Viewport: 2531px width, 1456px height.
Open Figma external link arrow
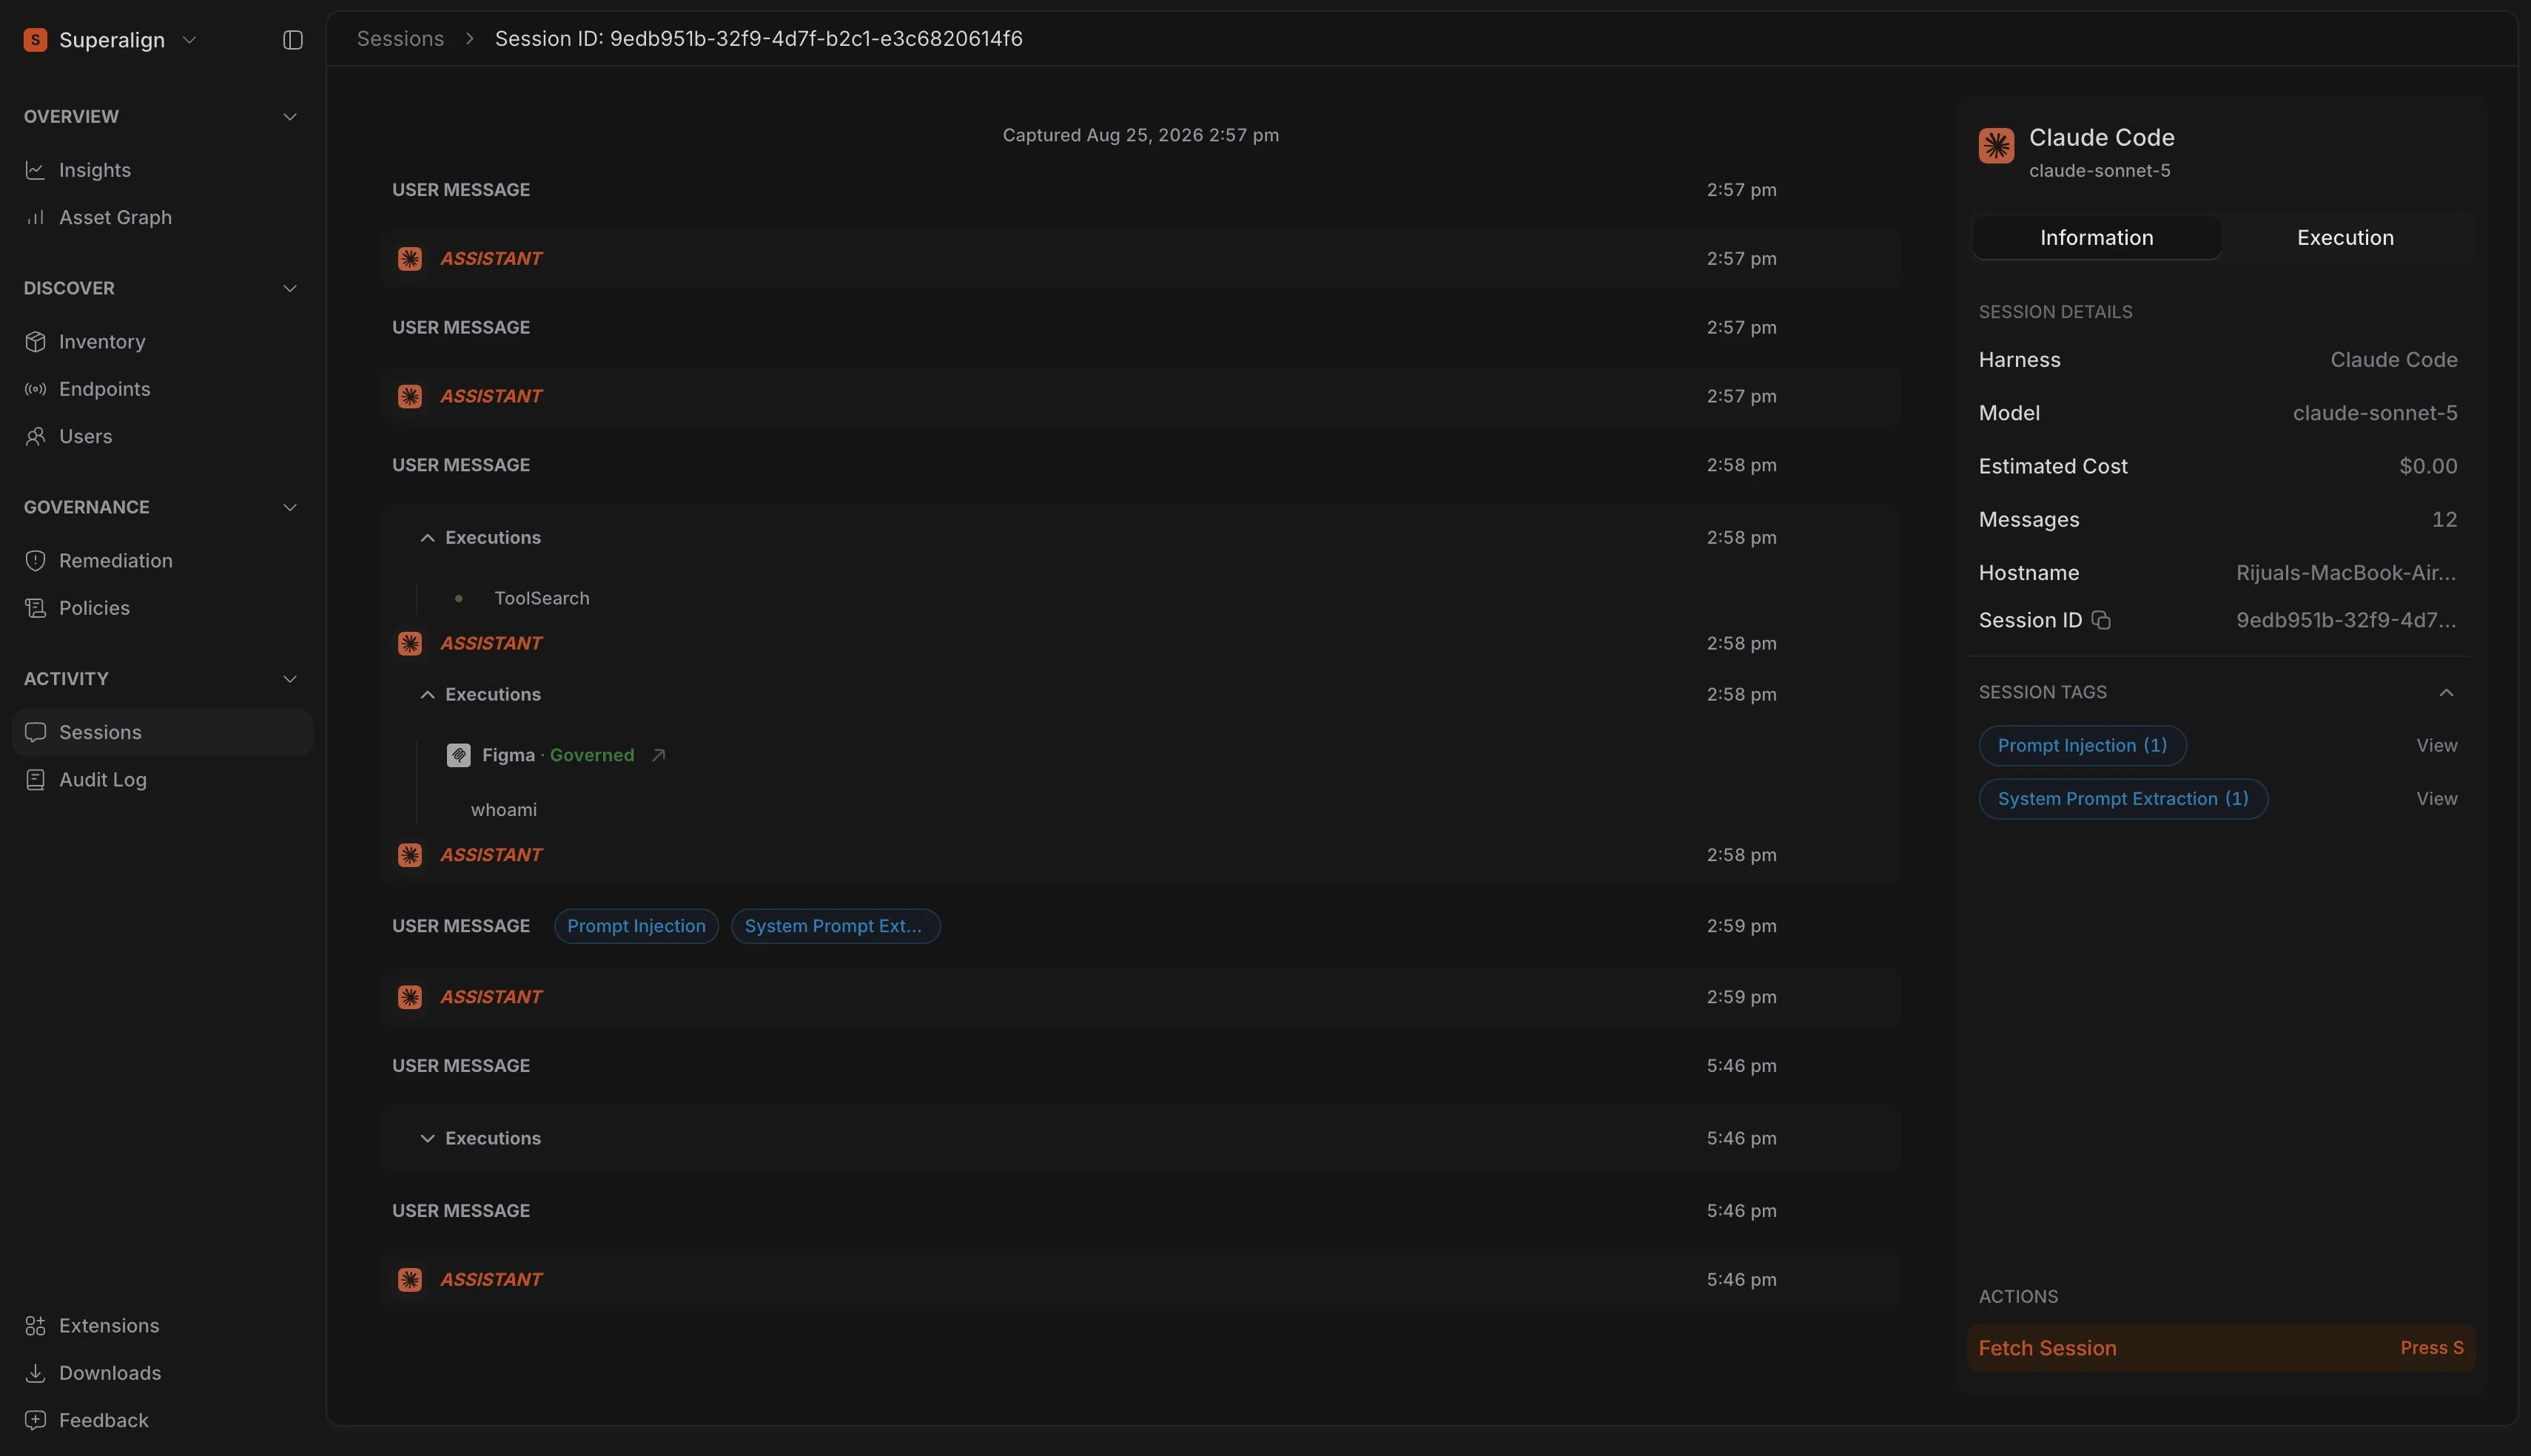click(658, 755)
